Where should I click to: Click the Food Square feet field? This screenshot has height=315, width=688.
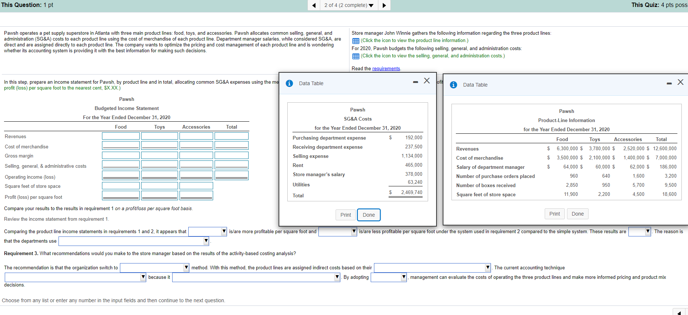pyautogui.click(x=121, y=186)
